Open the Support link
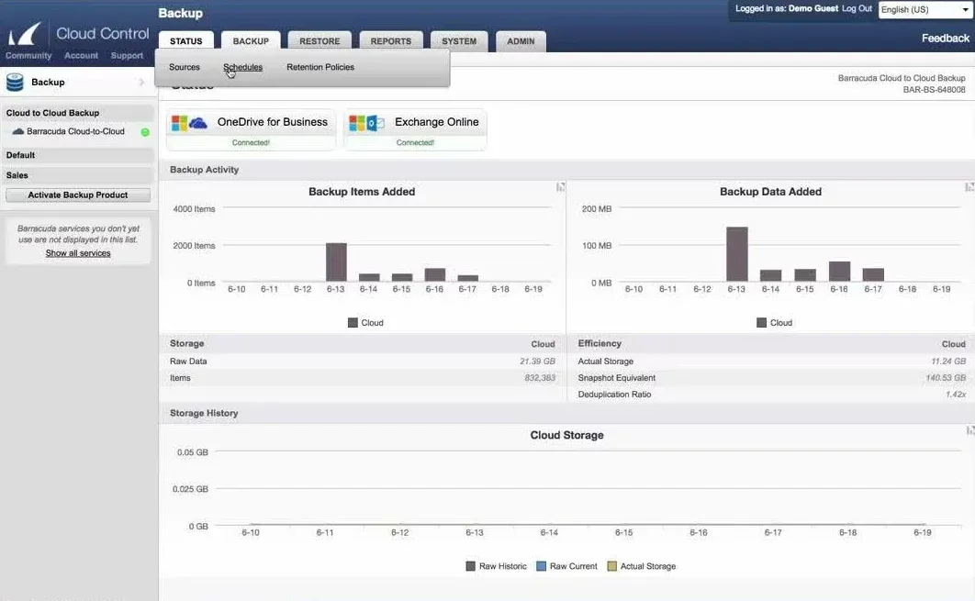This screenshot has width=975, height=601. [127, 55]
